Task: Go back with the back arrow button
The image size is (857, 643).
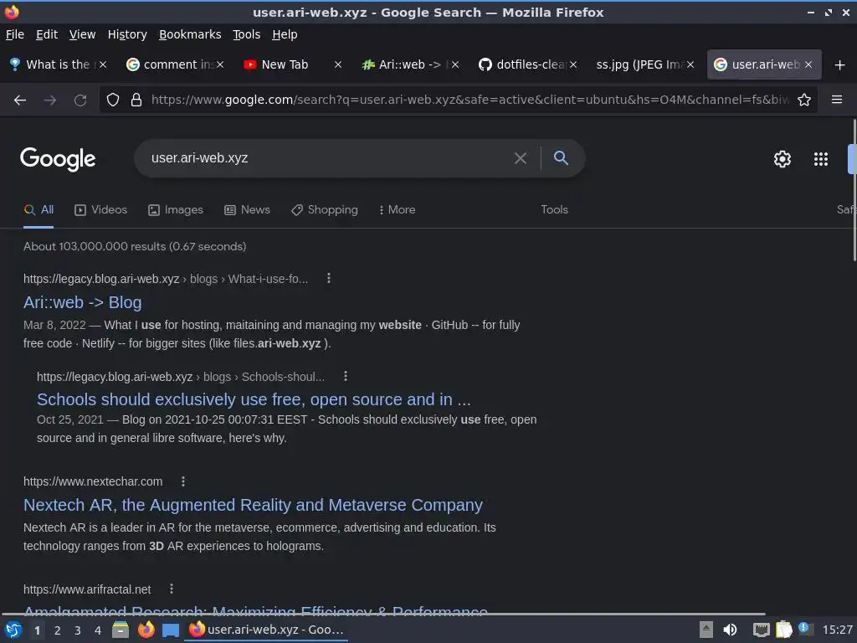Action: tap(20, 100)
